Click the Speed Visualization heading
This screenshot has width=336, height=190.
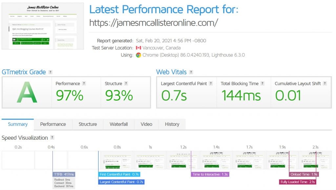pyautogui.click(x=25, y=138)
